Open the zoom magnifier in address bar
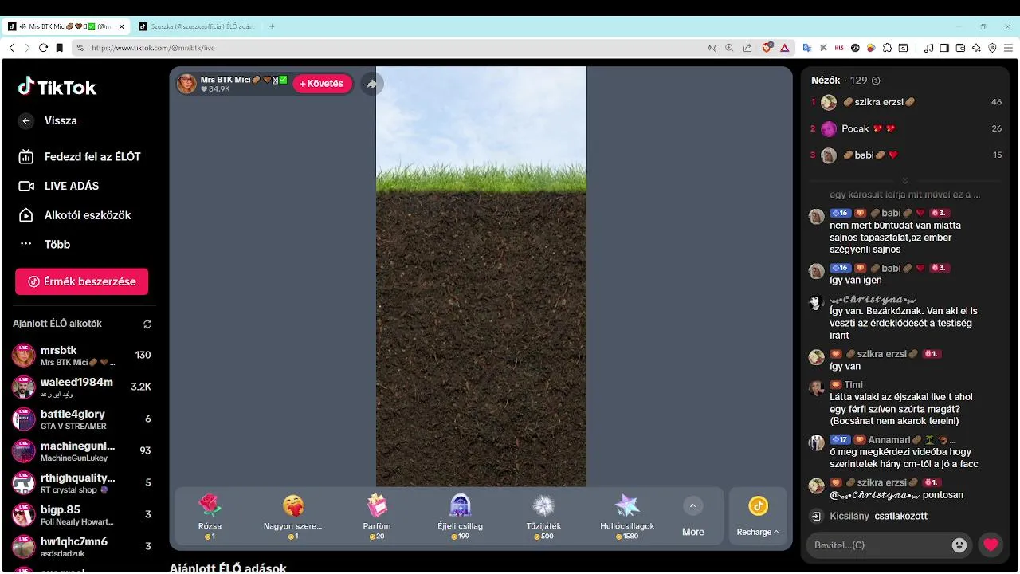Viewport: 1020px width, 574px height. pos(729,48)
